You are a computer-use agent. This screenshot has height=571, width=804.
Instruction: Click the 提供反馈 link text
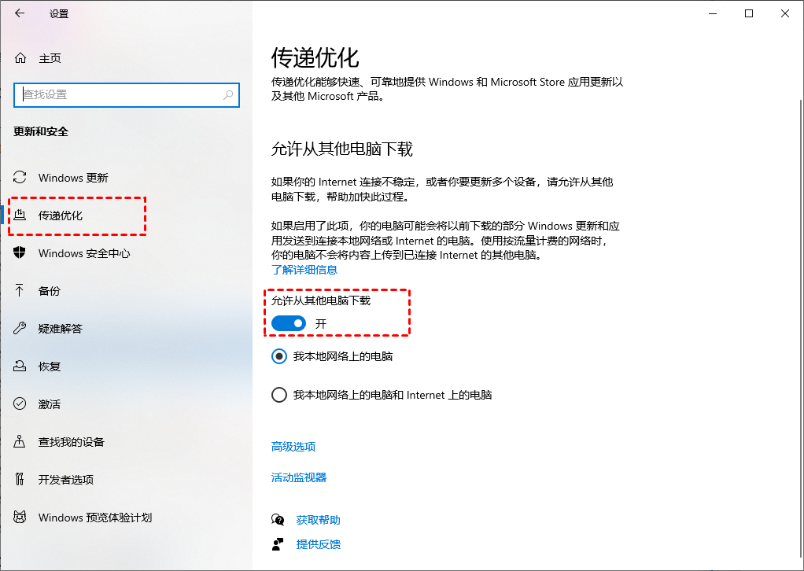[x=318, y=544]
